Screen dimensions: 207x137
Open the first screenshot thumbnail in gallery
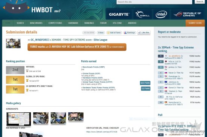18,119
